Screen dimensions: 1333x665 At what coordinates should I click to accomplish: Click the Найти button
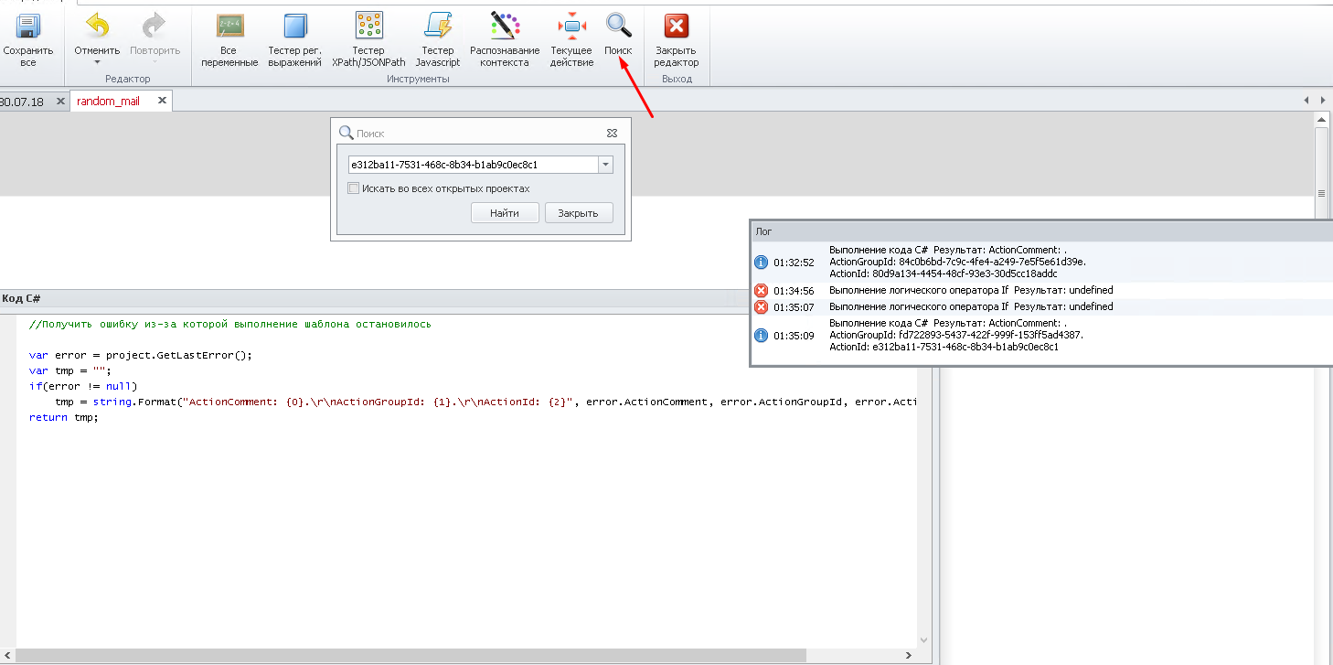[504, 213]
